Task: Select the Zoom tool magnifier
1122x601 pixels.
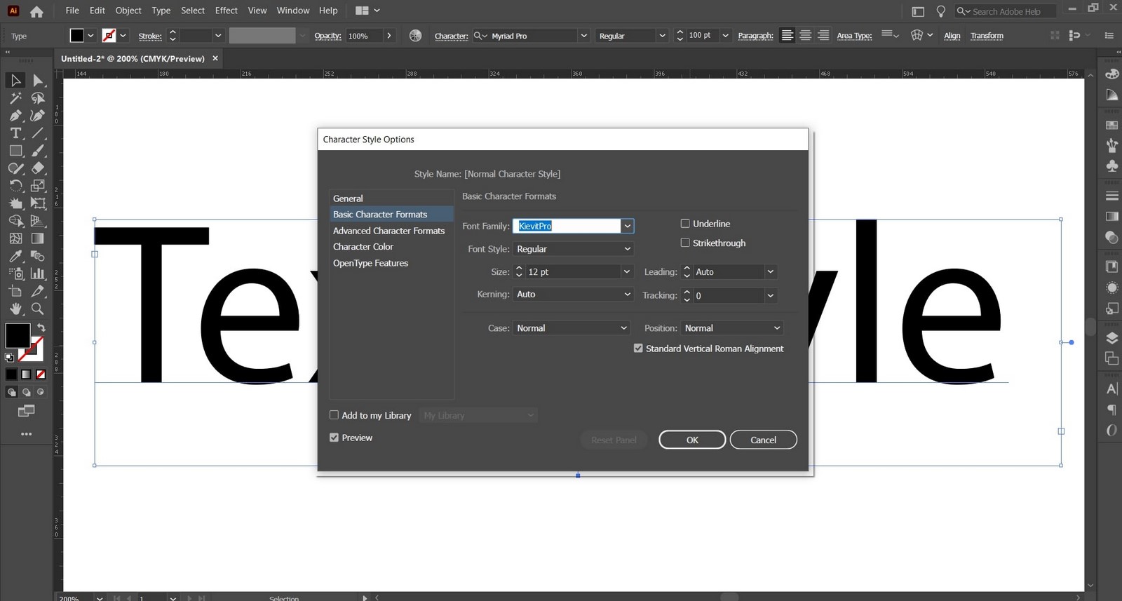Action: 38,309
